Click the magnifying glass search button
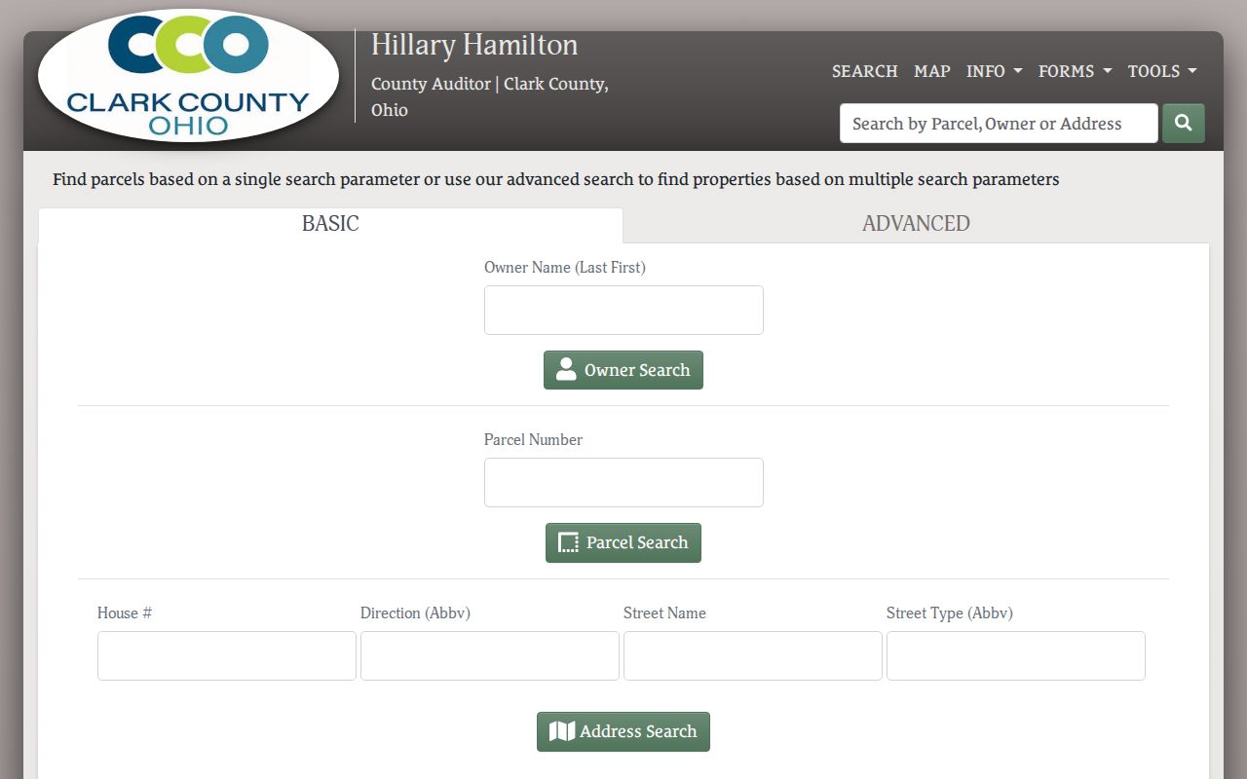This screenshot has height=779, width=1247. 1184,124
